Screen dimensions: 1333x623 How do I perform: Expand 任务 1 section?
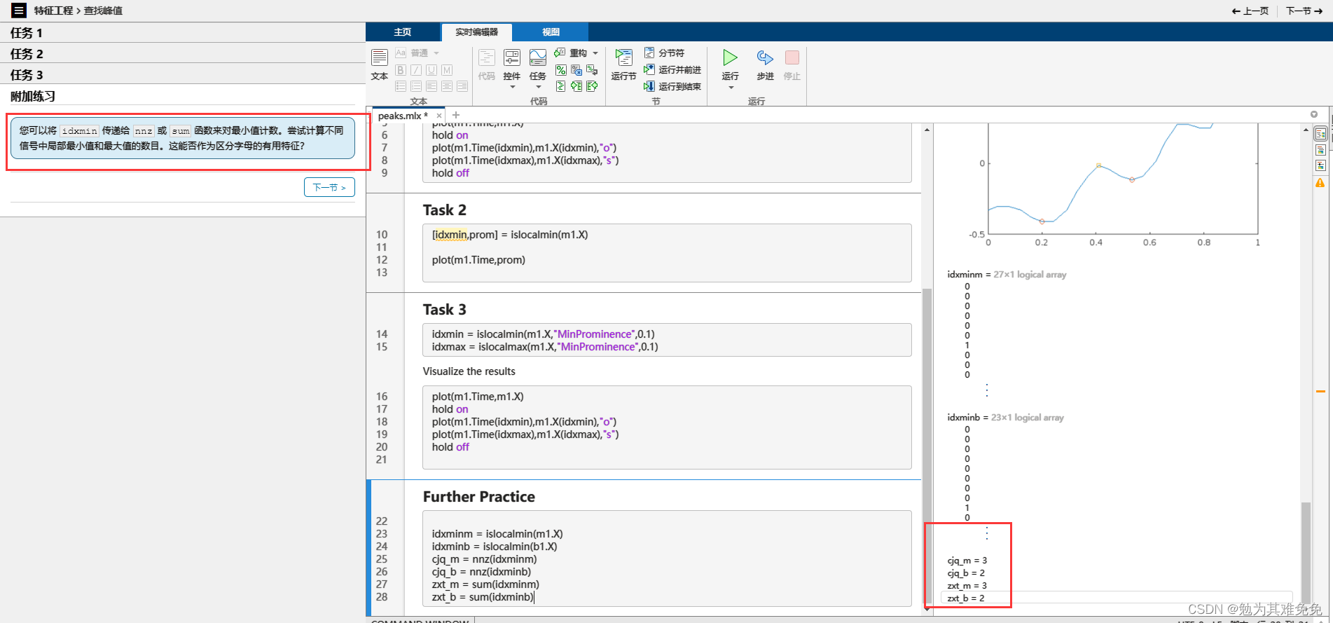pyautogui.click(x=183, y=33)
